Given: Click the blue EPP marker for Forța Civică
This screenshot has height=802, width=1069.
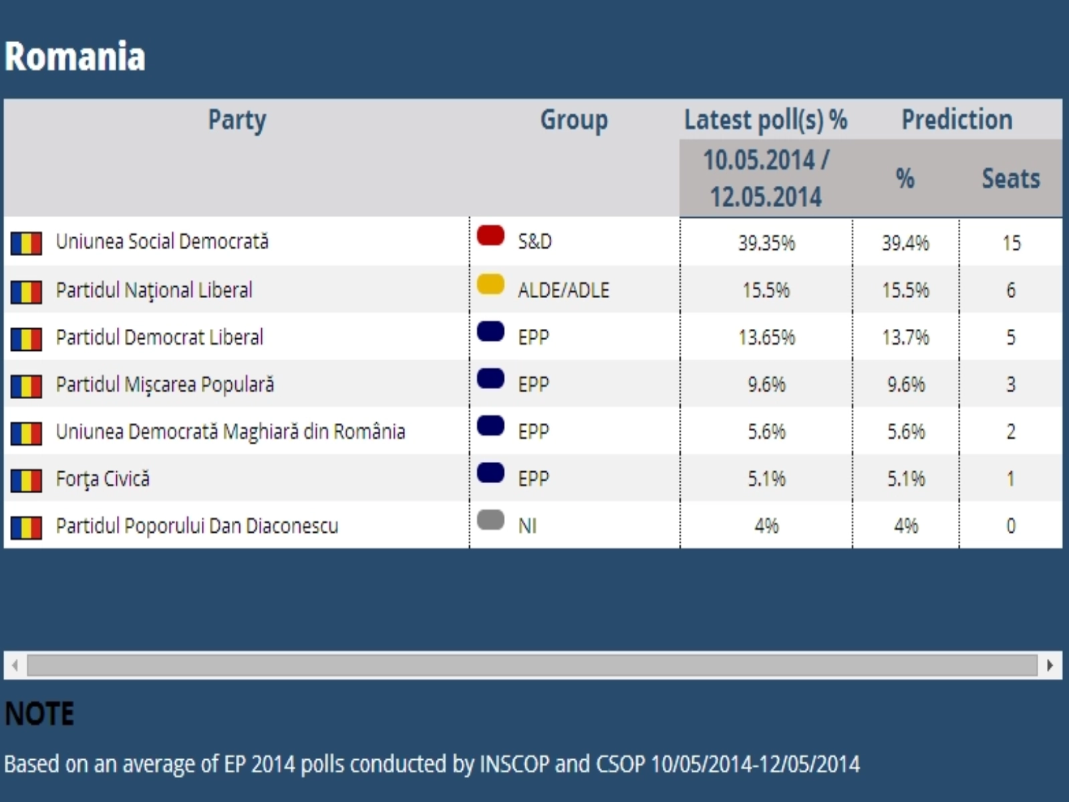Looking at the screenshot, I should tap(490, 473).
